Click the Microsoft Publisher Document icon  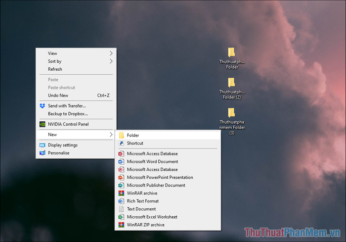coord(121,185)
